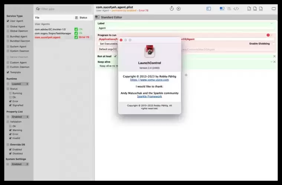Check the Bundled Agent checkbox

pyautogui.click(x=8, y=36)
